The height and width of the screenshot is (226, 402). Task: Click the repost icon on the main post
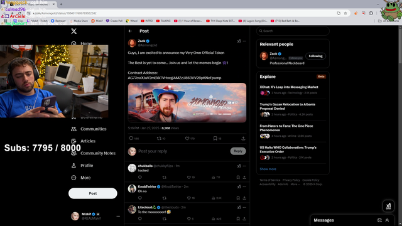(x=159, y=138)
